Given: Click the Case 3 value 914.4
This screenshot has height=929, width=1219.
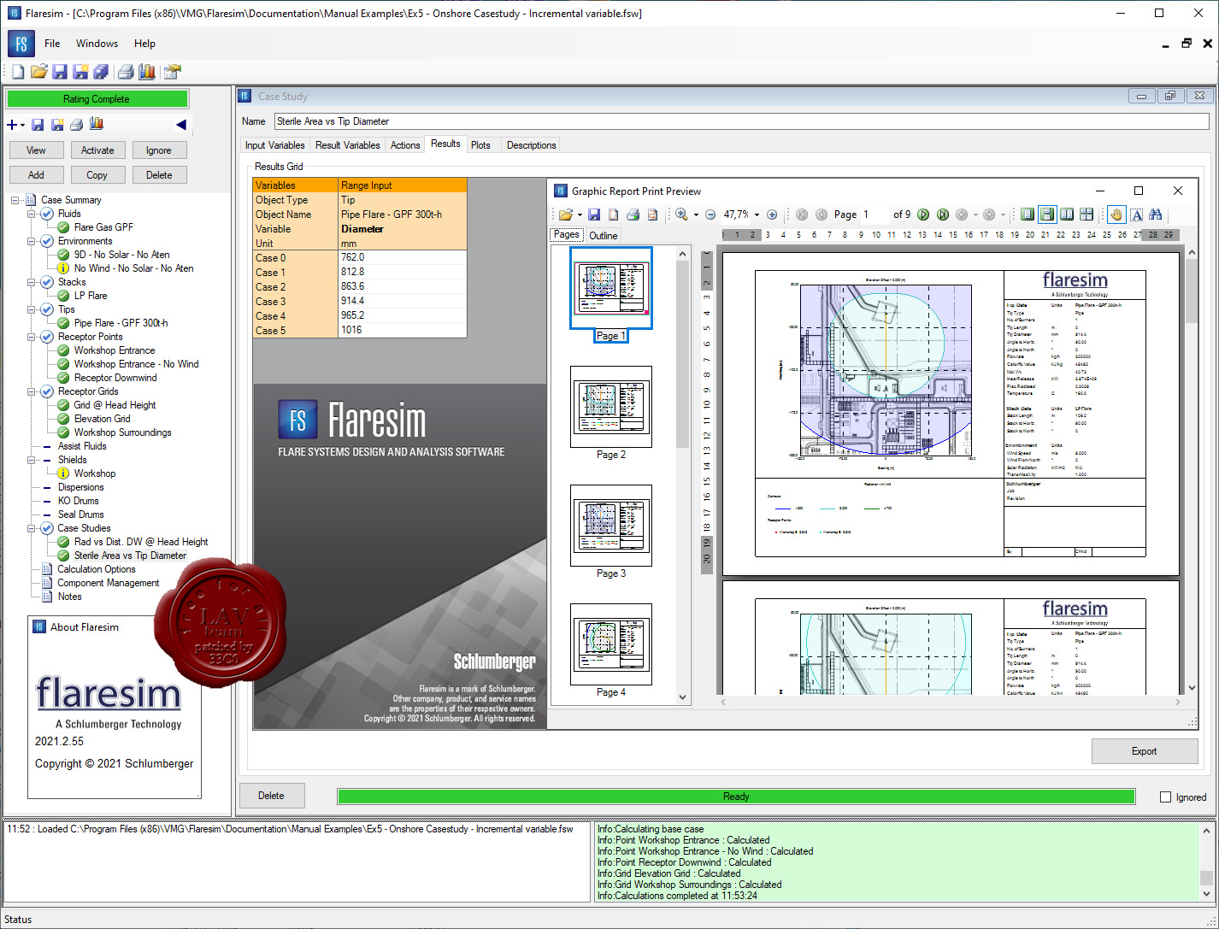Looking at the screenshot, I should pos(402,301).
